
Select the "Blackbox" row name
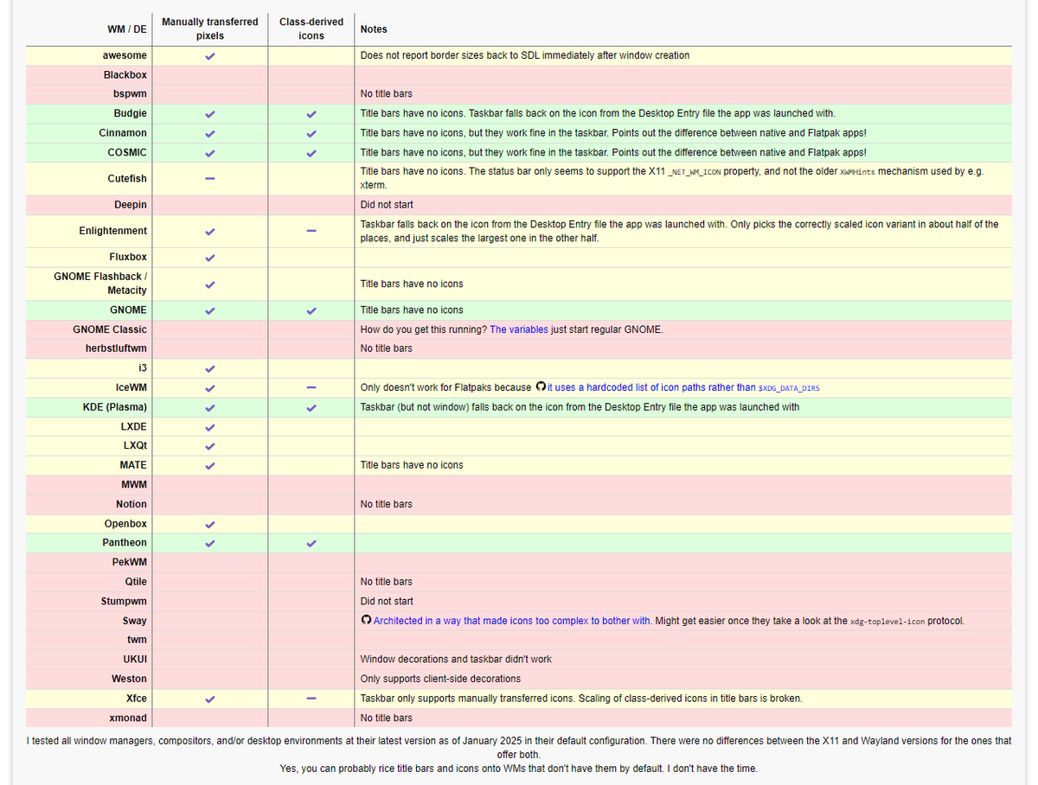click(125, 75)
